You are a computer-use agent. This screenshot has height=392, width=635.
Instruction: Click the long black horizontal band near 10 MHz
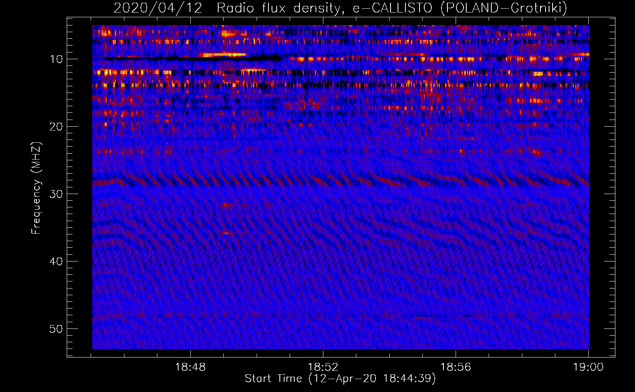192,59
